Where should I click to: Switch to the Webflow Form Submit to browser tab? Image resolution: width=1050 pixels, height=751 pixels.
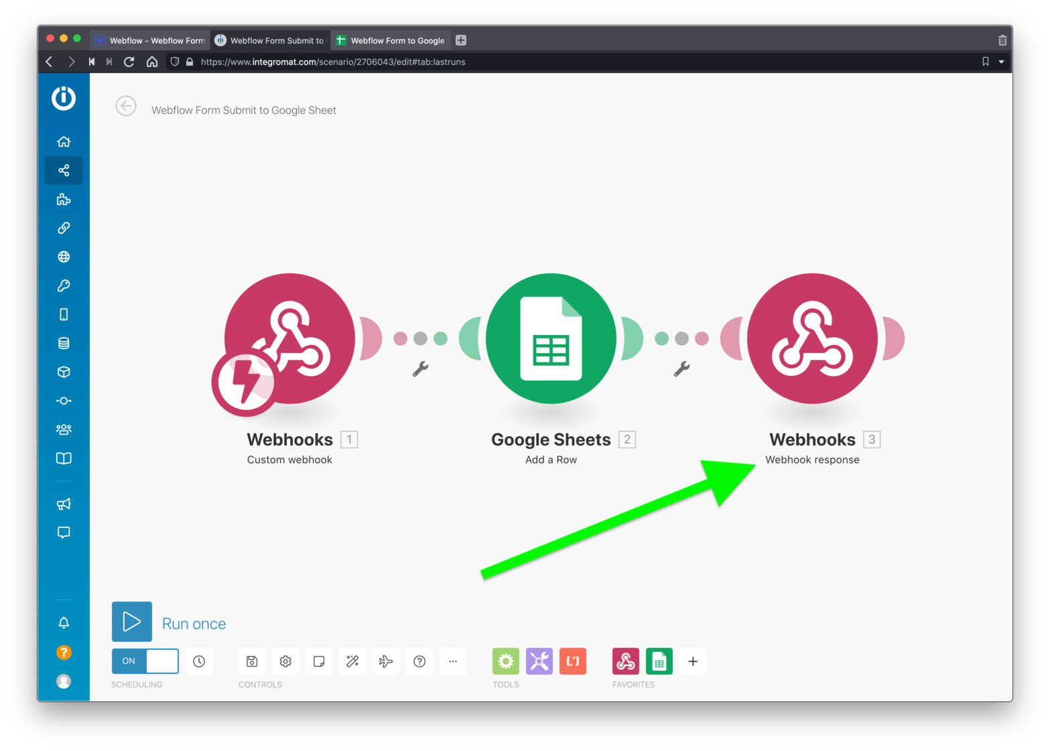270,40
